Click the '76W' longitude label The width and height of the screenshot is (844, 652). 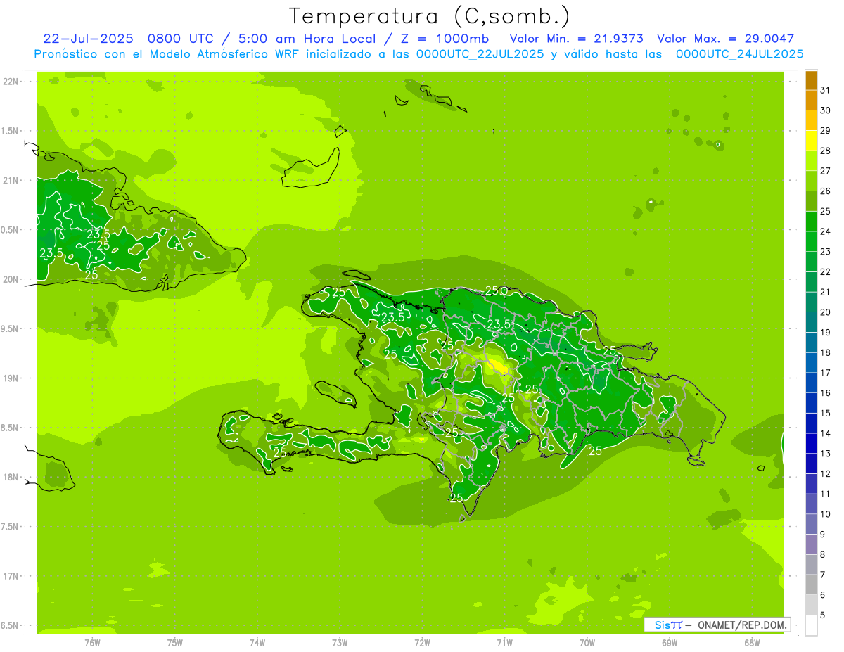(x=92, y=642)
